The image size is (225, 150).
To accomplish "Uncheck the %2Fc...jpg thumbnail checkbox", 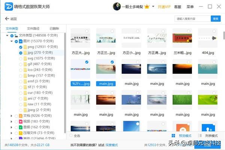I will click(87, 62).
